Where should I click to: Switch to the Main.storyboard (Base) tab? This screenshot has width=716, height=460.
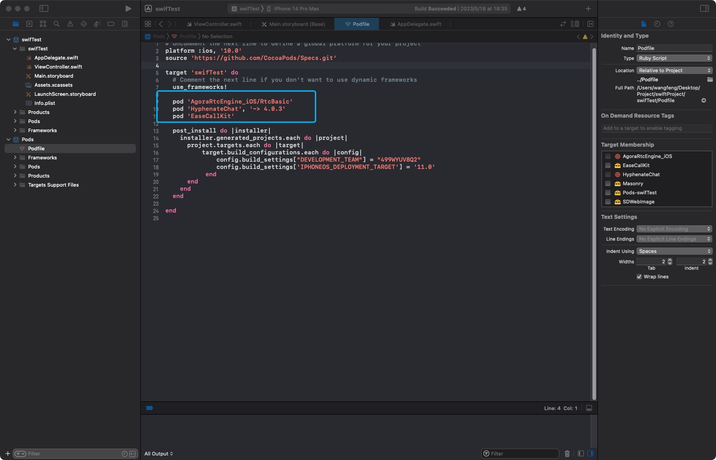click(x=293, y=24)
